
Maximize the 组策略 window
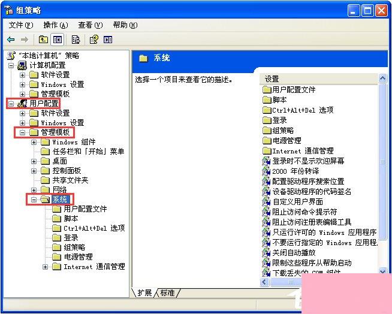(x=367, y=11)
